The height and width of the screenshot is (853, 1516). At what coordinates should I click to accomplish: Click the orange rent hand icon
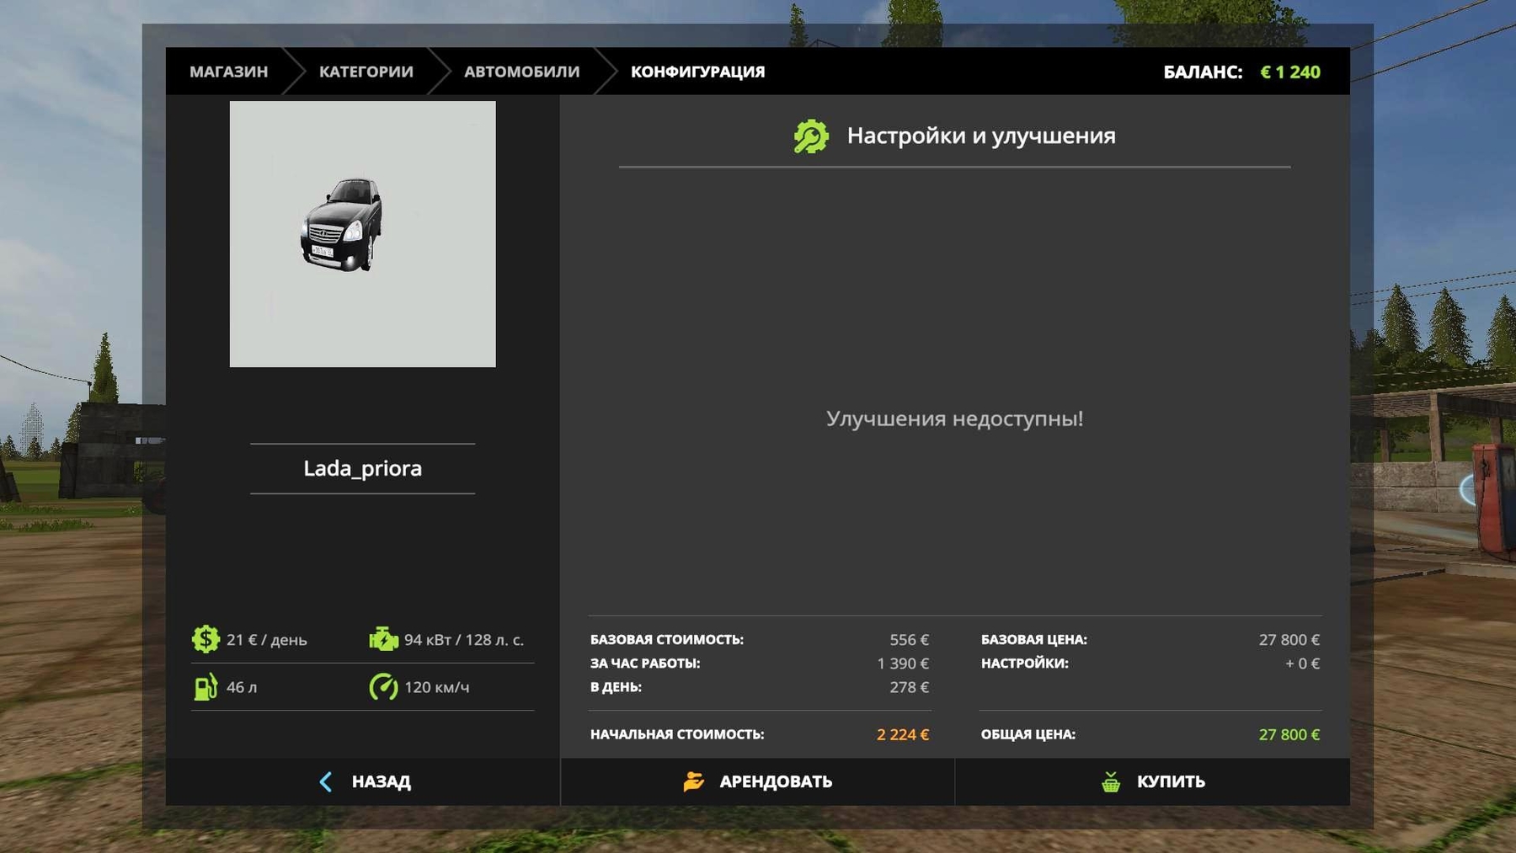[693, 781]
